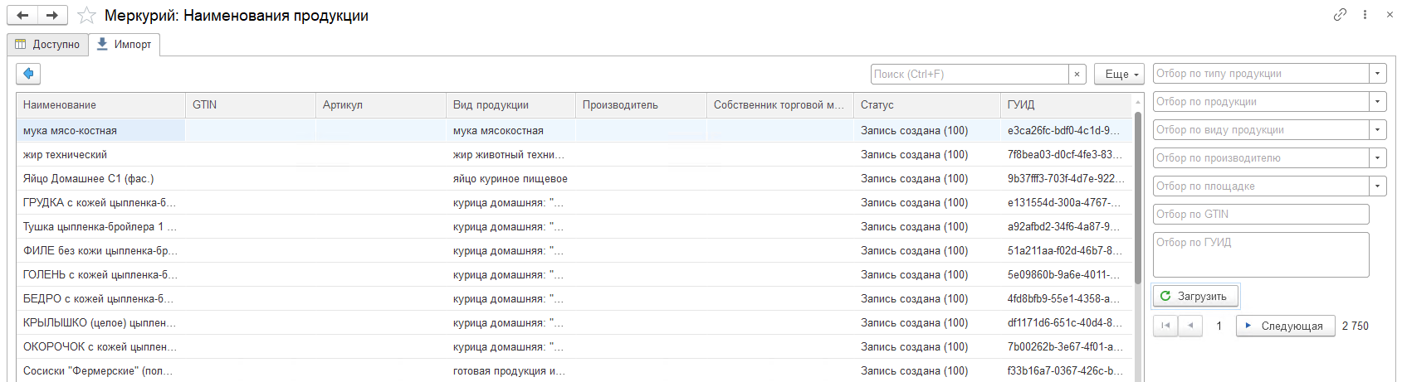The height and width of the screenshot is (382, 1402).
Task: Click the forward navigation arrow
Action: 52,16
